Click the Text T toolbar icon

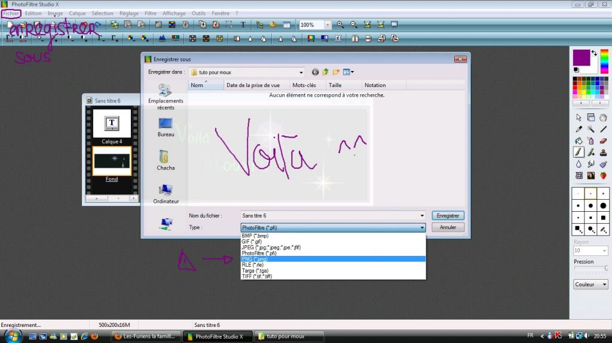pyautogui.click(x=243, y=24)
